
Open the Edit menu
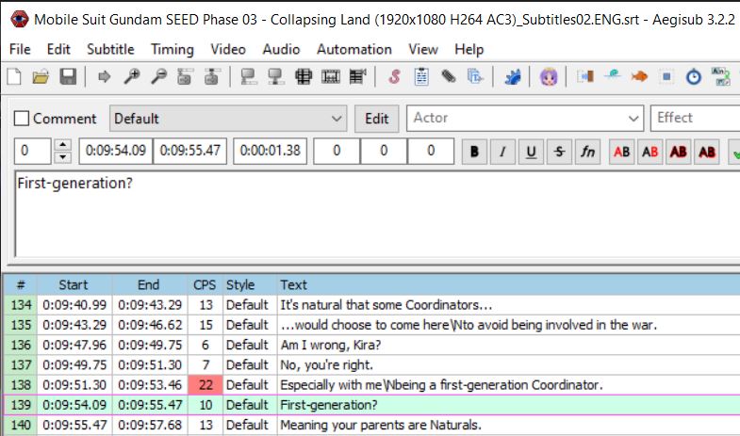click(x=58, y=49)
